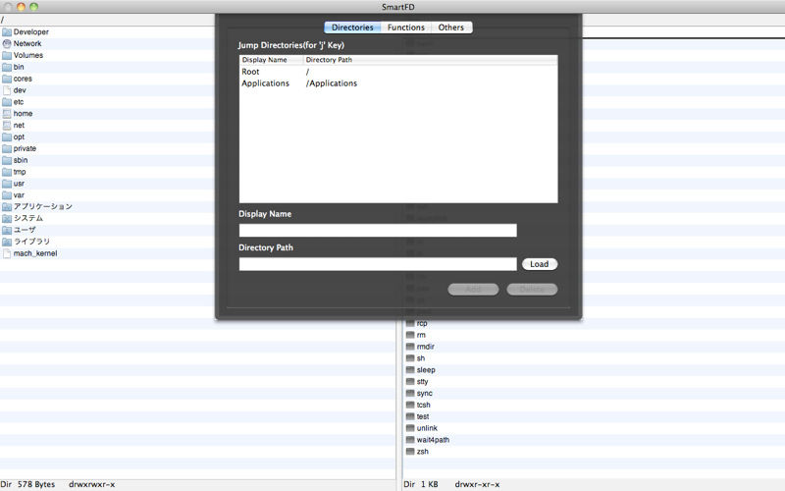Select the Network entry name
This screenshot has height=491, width=785.
click(27, 43)
